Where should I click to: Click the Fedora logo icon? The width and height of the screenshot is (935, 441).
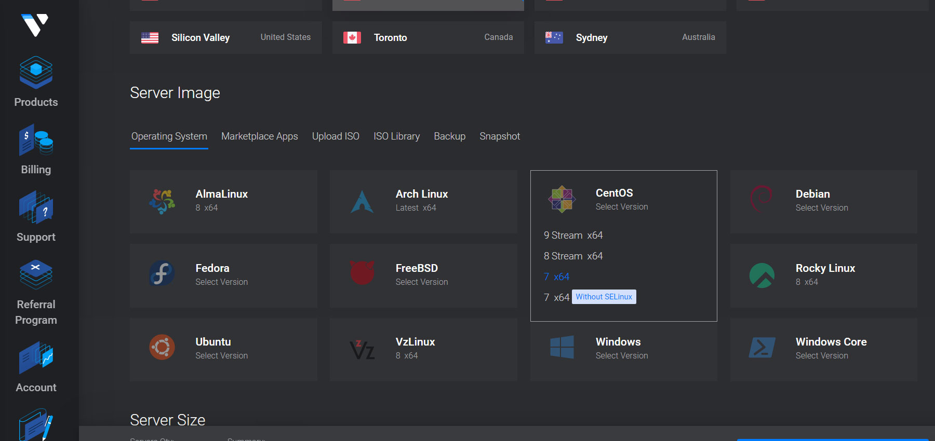click(162, 273)
